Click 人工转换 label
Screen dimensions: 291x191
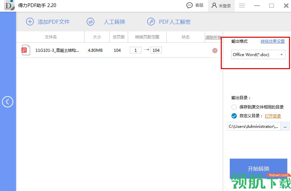[x=114, y=22]
